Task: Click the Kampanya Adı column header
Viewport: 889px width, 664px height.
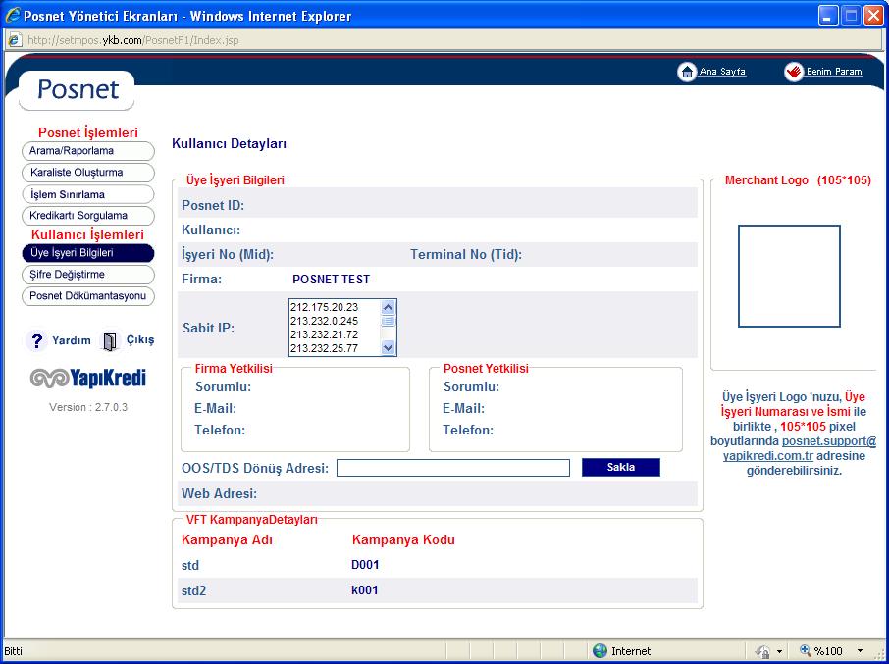Action: pos(227,539)
